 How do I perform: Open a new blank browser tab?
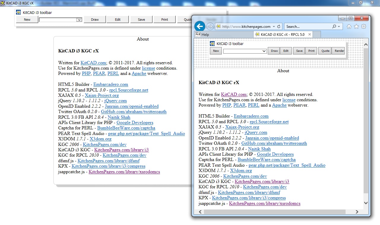tap(317, 35)
